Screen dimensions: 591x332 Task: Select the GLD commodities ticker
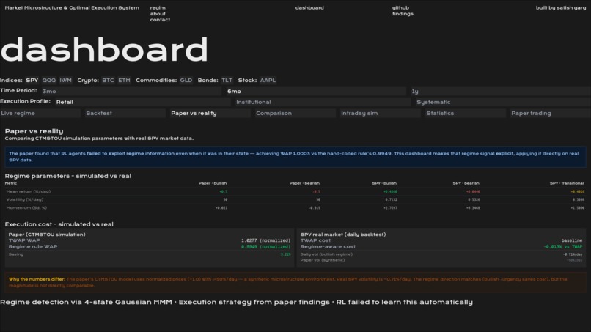186,81
